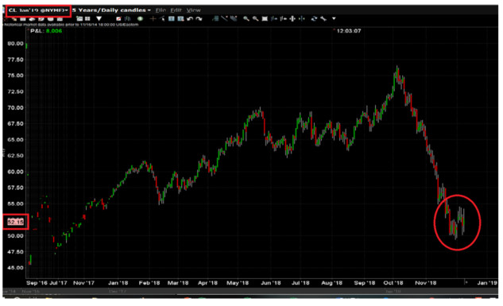Click the remove trendlines icon

(234, 18)
